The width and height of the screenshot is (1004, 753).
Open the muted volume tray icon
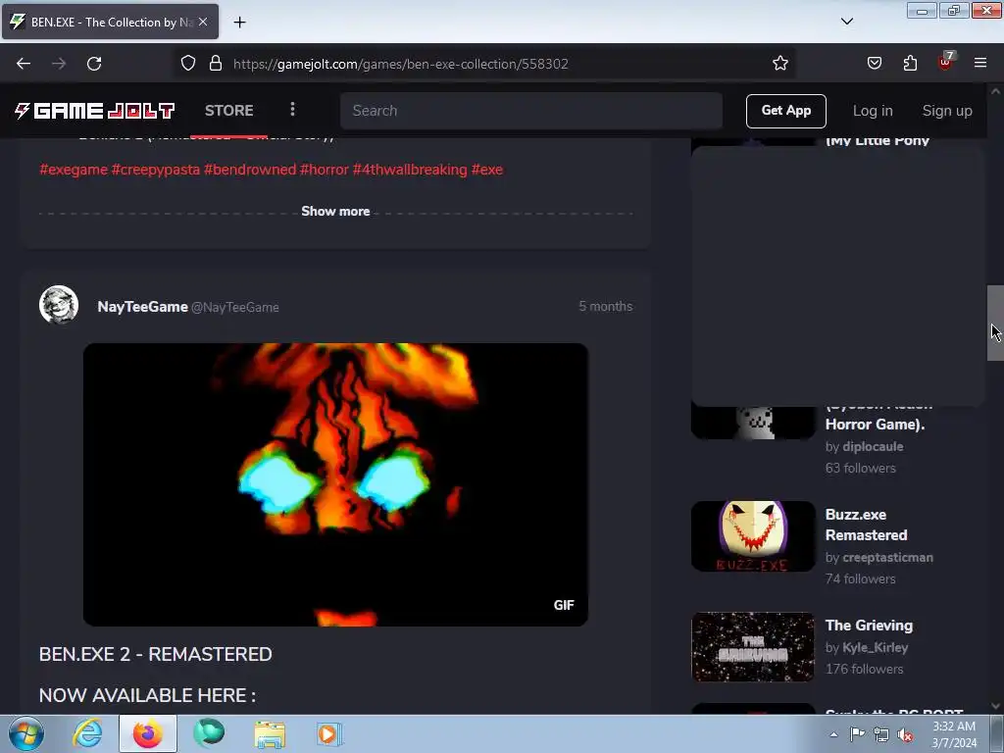(905, 734)
